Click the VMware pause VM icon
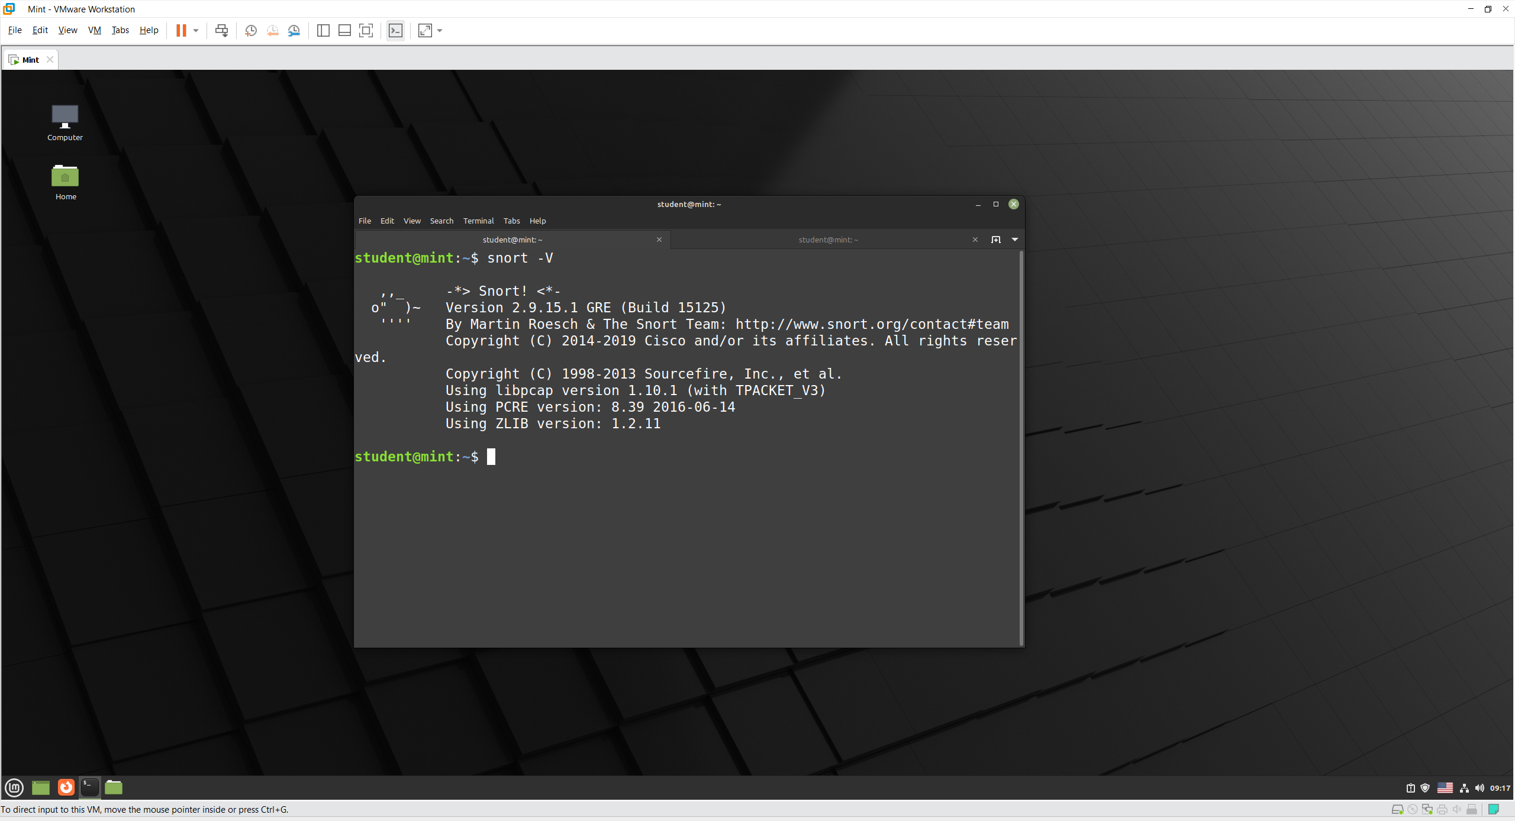Screen dimensions: 1515x821 [x=181, y=30]
